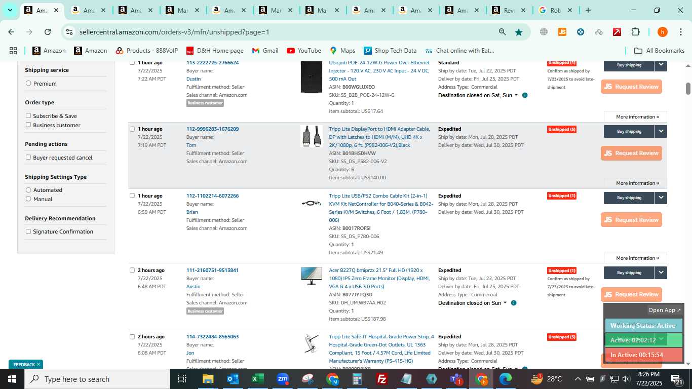This screenshot has width=692, height=389.
Task: Open Calculator from the taskbar
Action: tap(357, 379)
